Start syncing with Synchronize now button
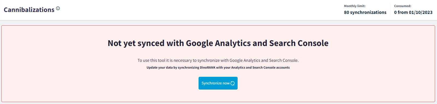 (218, 83)
